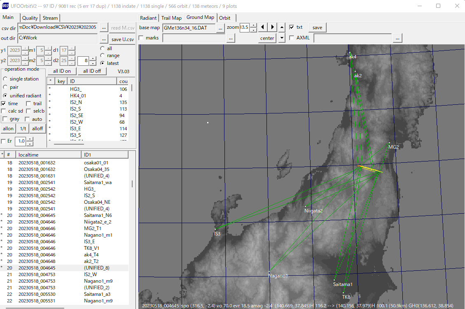Enable the marks checkbox
The height and width of the screenshot is (309, 465).
pyautogui.click(x=141, y=38)
